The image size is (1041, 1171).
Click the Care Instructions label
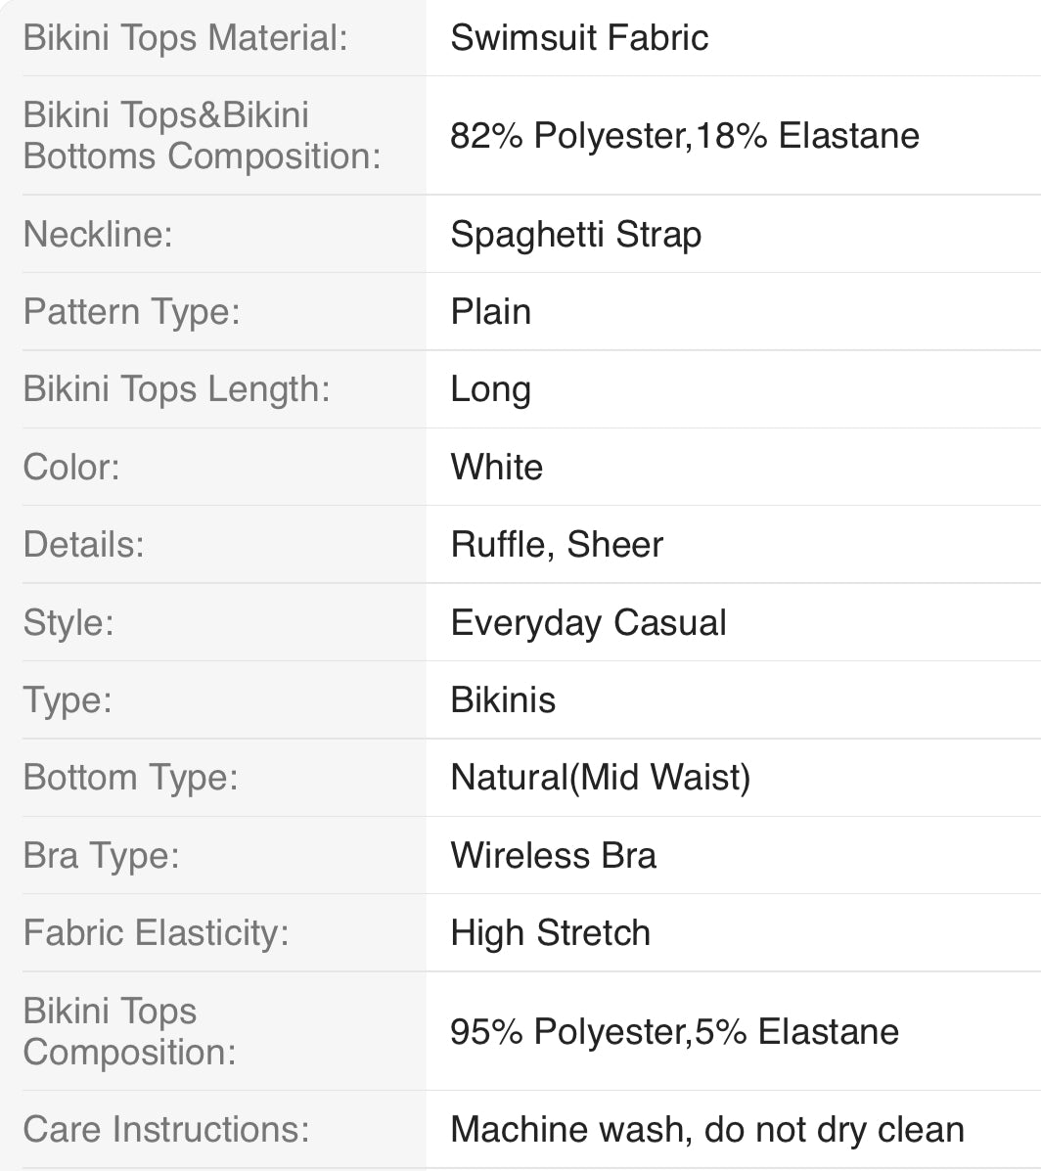coord(165,1129)
